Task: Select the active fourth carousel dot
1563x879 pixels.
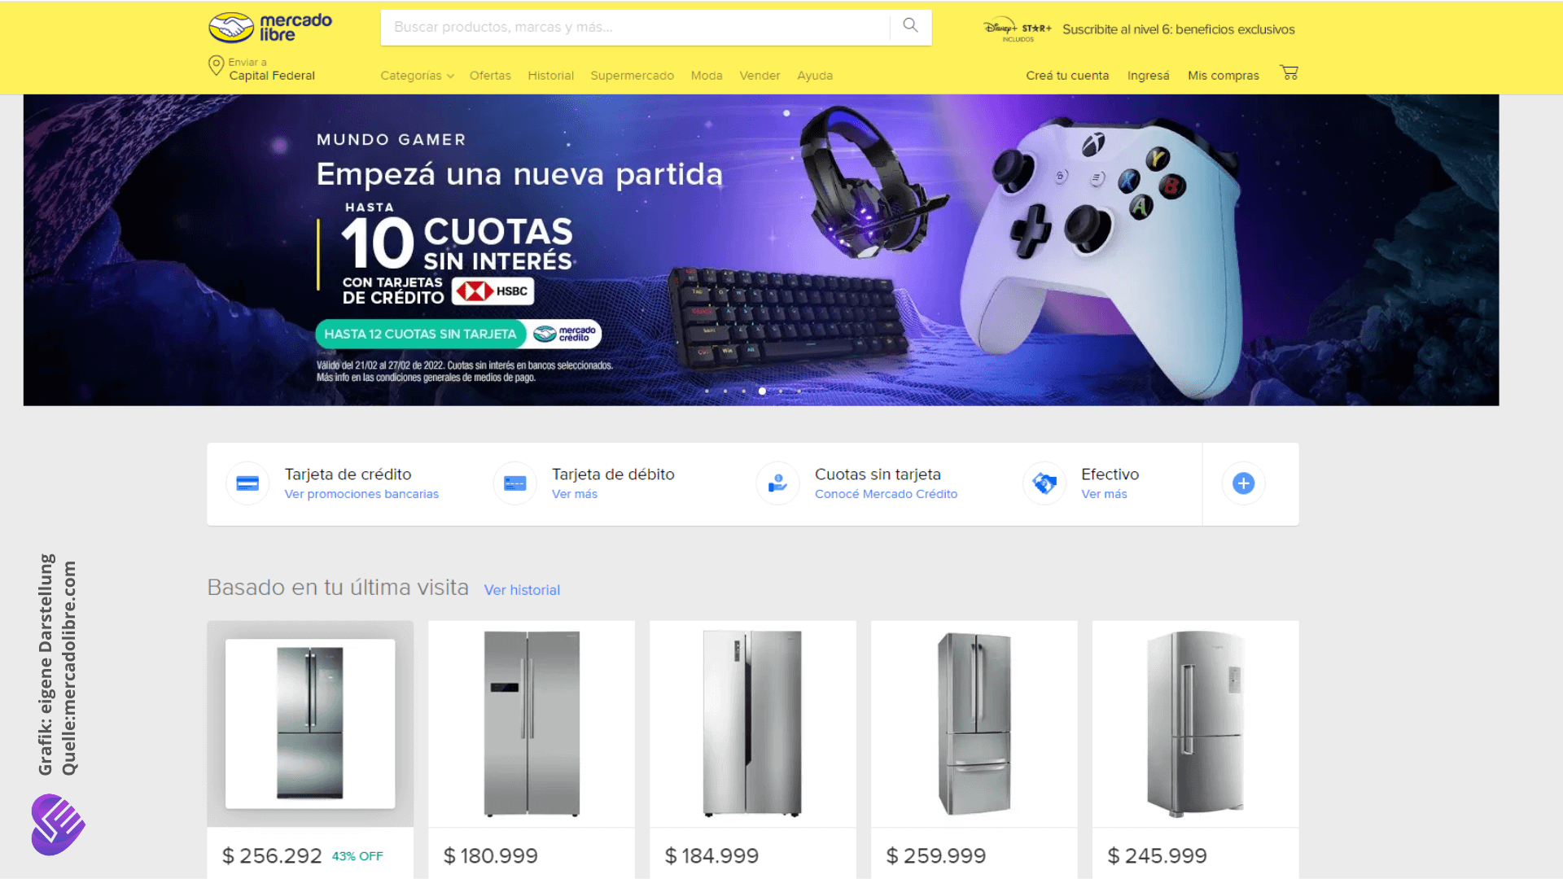Action: click(762, 391)
